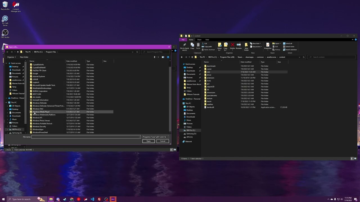This screenshot has height=202, width=360.
Task: Click the Steam breadcrumb in content window path
Action: pyautogui.click(x=240, y=57)
